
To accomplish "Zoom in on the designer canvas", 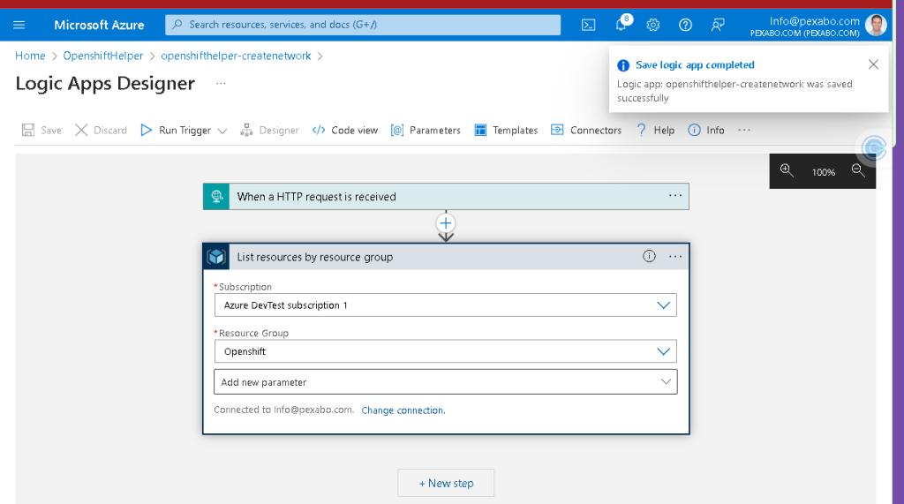I will coord(787,170).
